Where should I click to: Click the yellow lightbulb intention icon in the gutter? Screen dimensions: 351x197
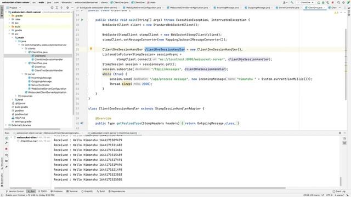pos(91,49)
